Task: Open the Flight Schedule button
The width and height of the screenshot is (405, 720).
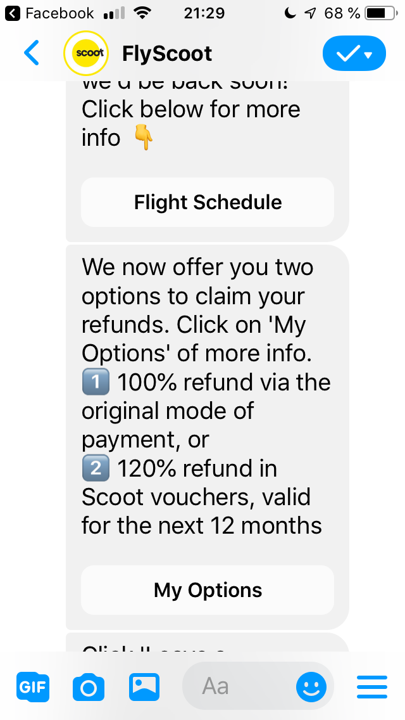Action: pos(208,202)
